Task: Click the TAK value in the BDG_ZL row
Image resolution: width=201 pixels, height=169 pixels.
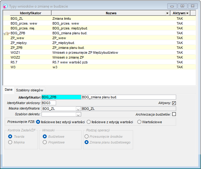Action: pos(180,19)
